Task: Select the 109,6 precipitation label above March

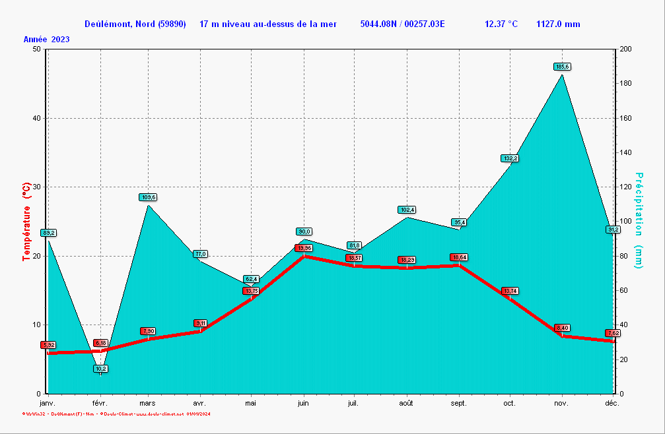Action: 147,197
